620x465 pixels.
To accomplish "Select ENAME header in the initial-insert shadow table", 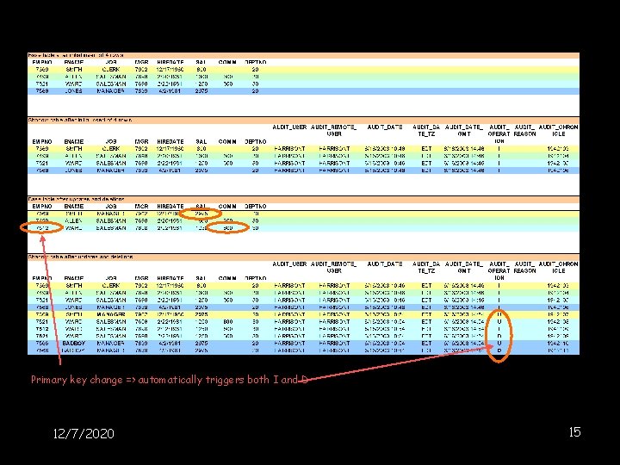I will pos(74,141).
